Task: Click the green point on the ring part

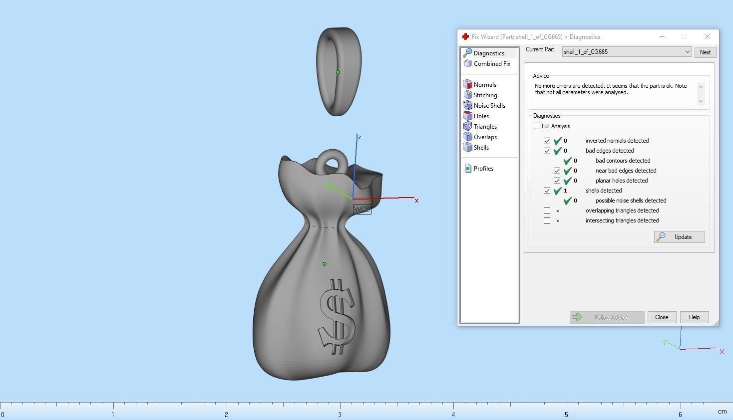Action: (338, 72)
